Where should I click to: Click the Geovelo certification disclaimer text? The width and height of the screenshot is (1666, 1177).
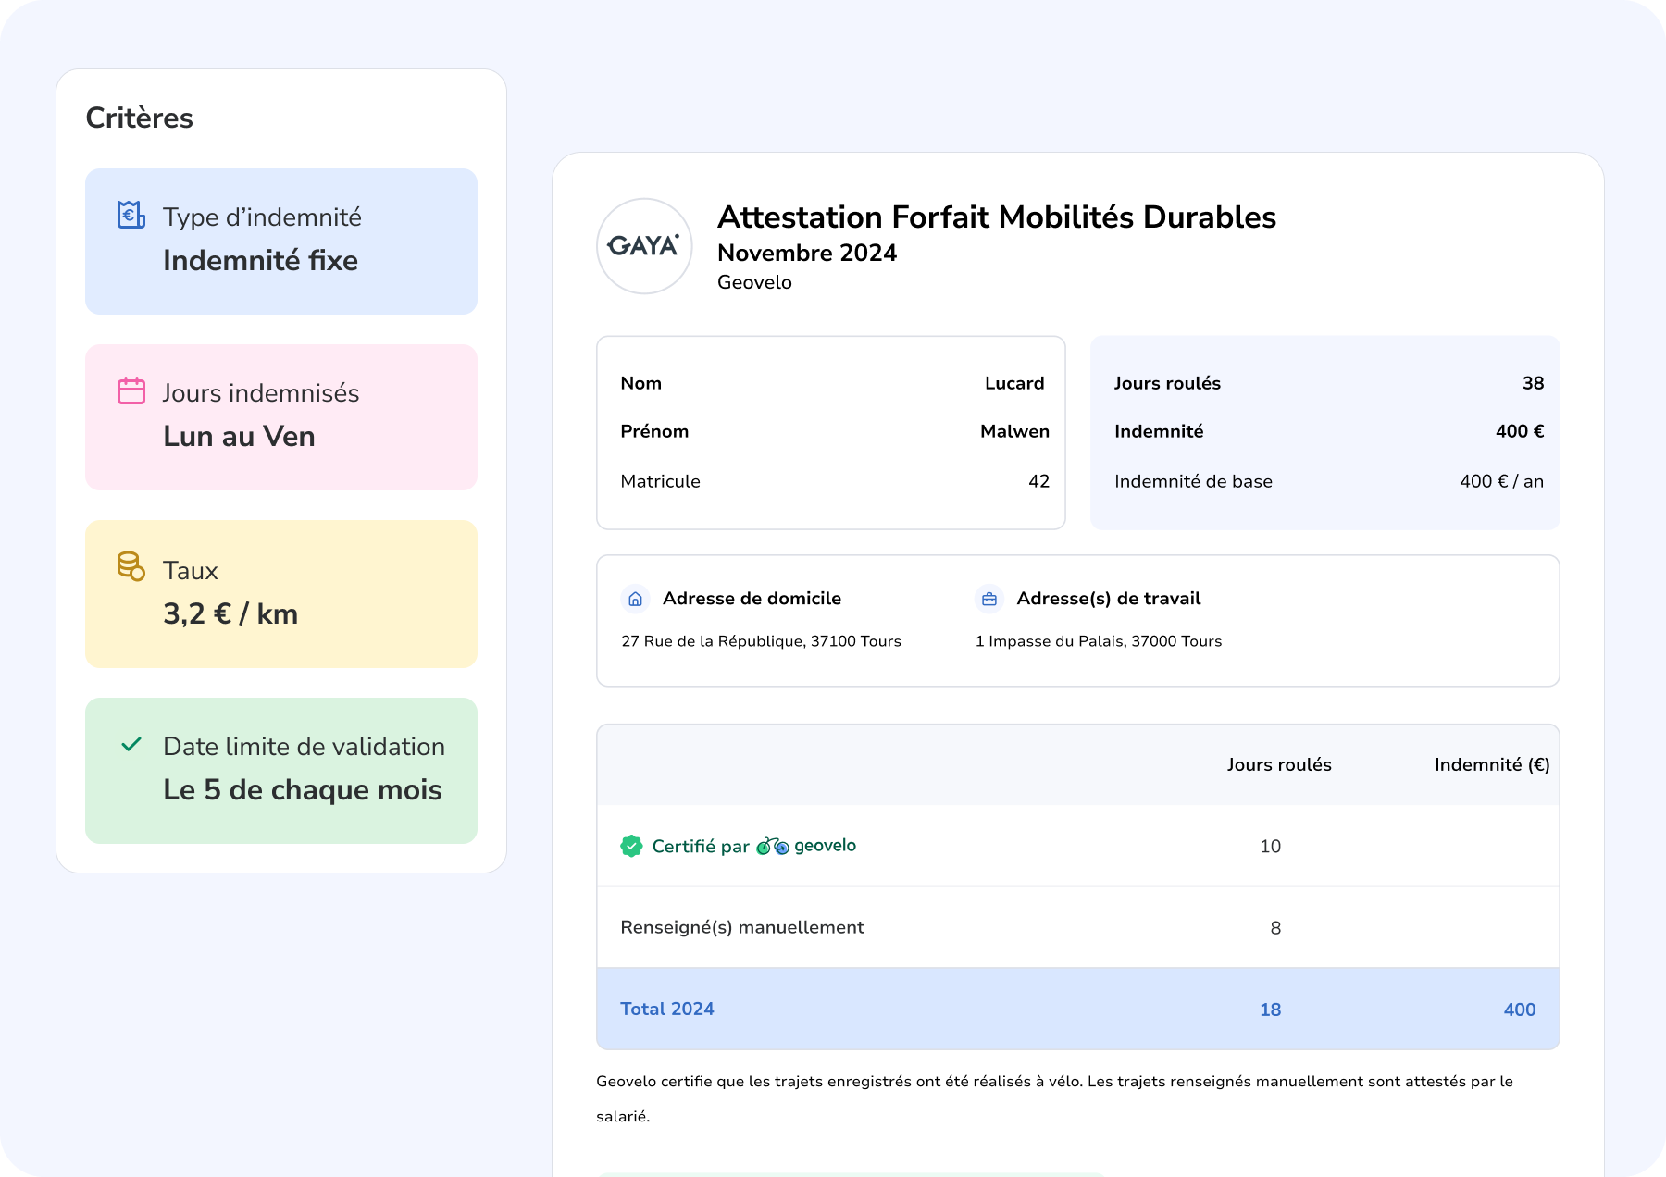[x=1054, y=1098]
